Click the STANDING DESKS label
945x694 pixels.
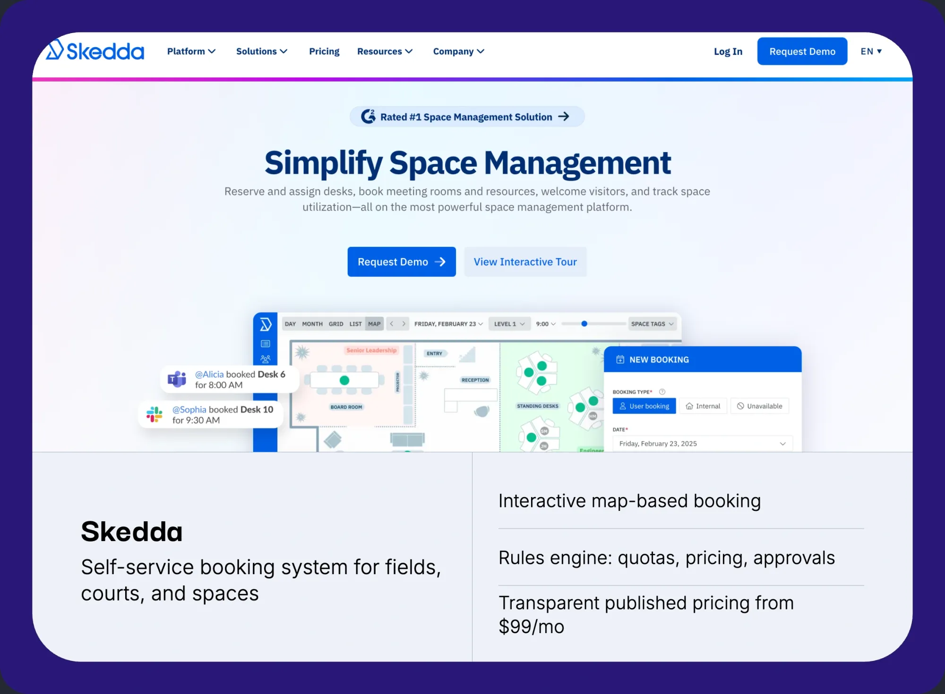538,406
